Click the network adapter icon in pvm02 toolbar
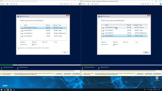The height and width of the screenshot is (91, 162). pos(67,4)
